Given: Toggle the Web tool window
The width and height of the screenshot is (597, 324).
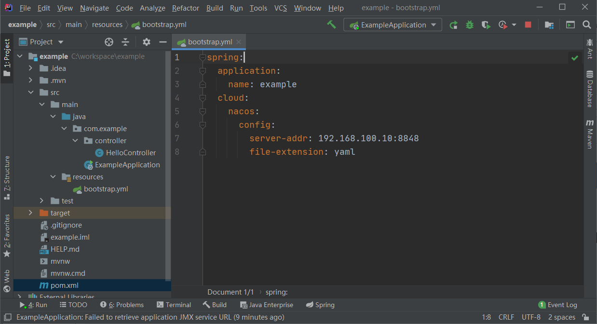Looking at the screenshot, I should (7, 281).
